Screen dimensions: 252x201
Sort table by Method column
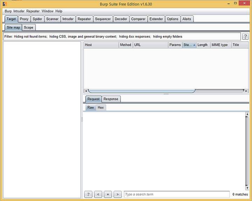pyautogui.click(x=126, y=45)
